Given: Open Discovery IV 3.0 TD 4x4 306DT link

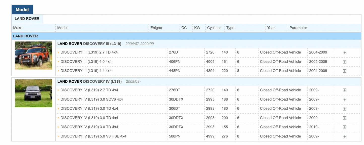Looking at the screenshot, I should [89, 109].
